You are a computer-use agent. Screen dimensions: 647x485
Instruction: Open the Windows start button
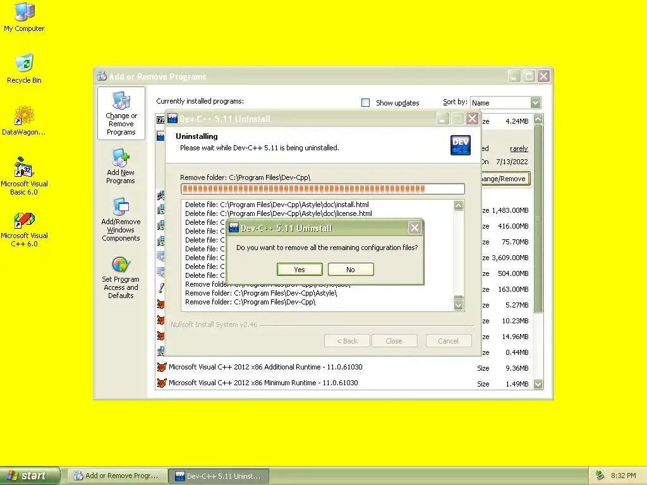(x=30, y=476)
